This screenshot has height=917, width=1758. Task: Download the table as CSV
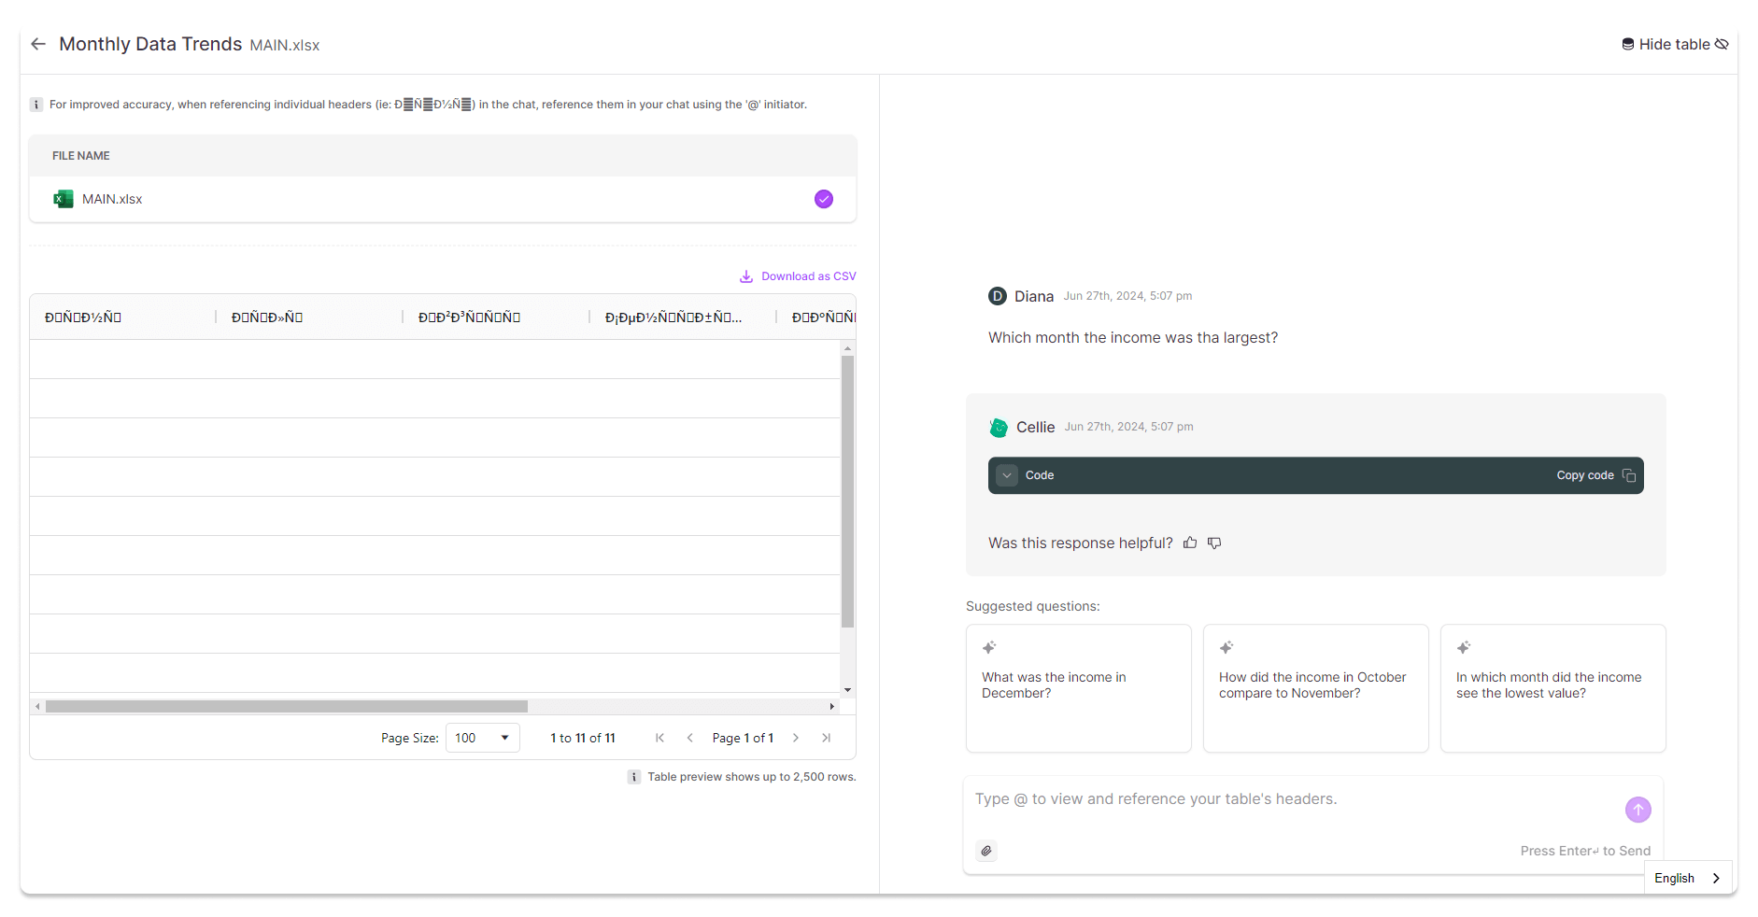click(x=798, y=276)
